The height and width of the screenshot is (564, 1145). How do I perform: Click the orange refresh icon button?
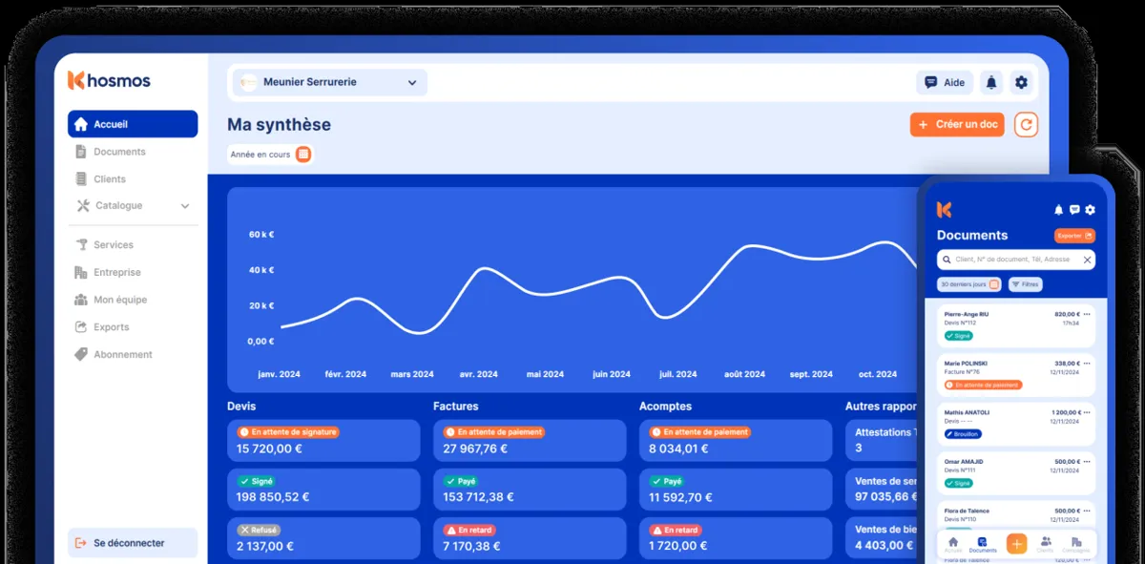pos(1026,125)
